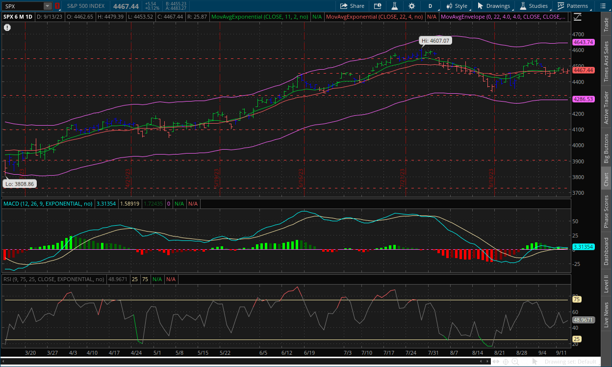
Task: Click RSI (9, 75, 25, CLOSE, EXPONENTIAL, no) label
Action: tap(53, 279)
